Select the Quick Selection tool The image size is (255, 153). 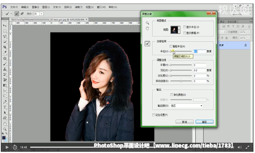[x=5, y=42]
